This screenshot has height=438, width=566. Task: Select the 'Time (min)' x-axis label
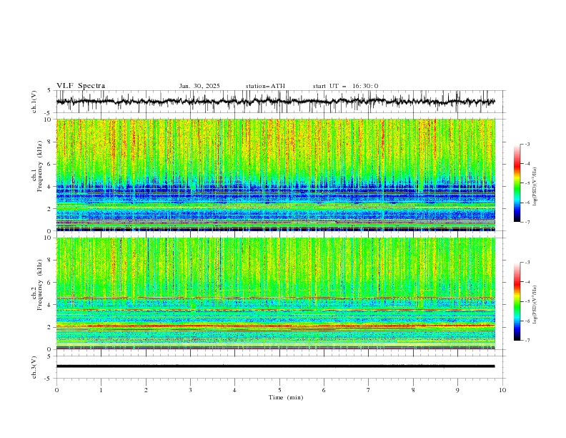point(286,397)
